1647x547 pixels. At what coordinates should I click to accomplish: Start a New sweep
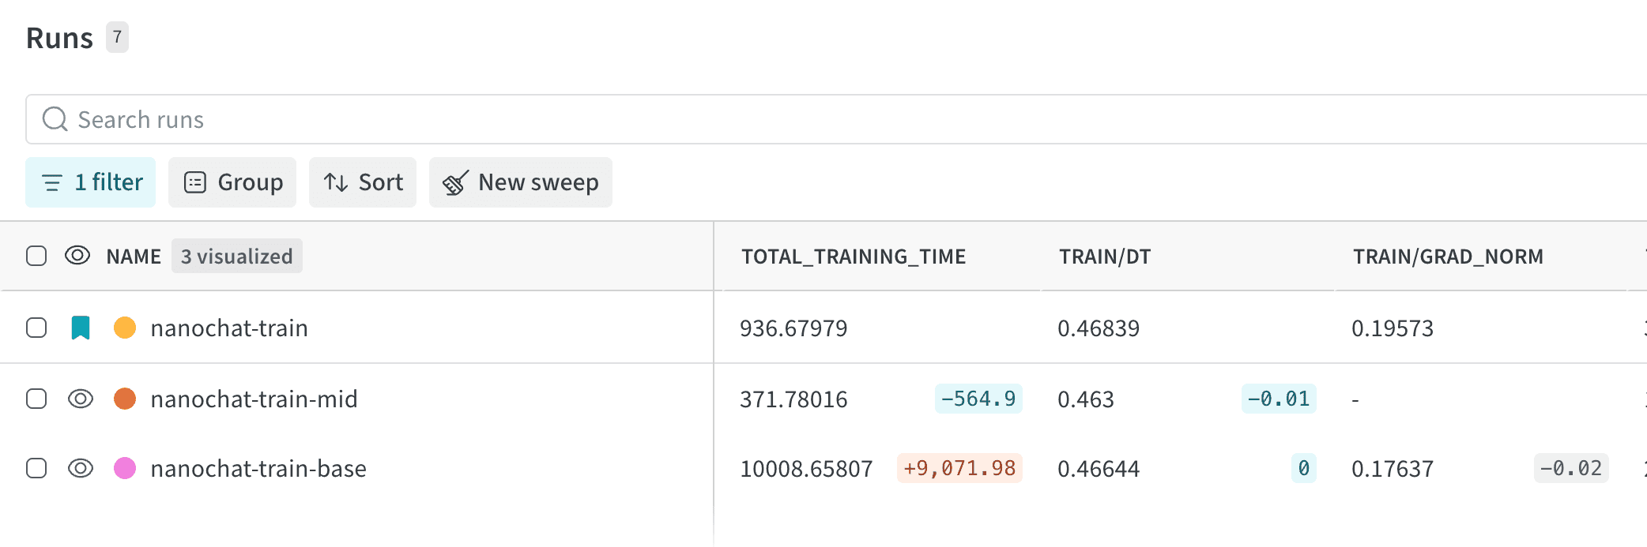[521, 182]
